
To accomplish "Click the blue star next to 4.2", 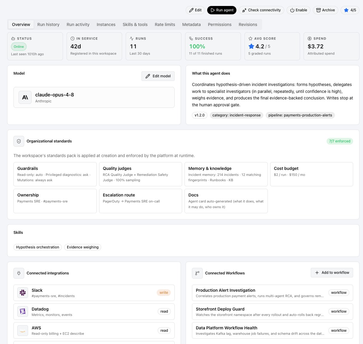I will coord(251,46).
